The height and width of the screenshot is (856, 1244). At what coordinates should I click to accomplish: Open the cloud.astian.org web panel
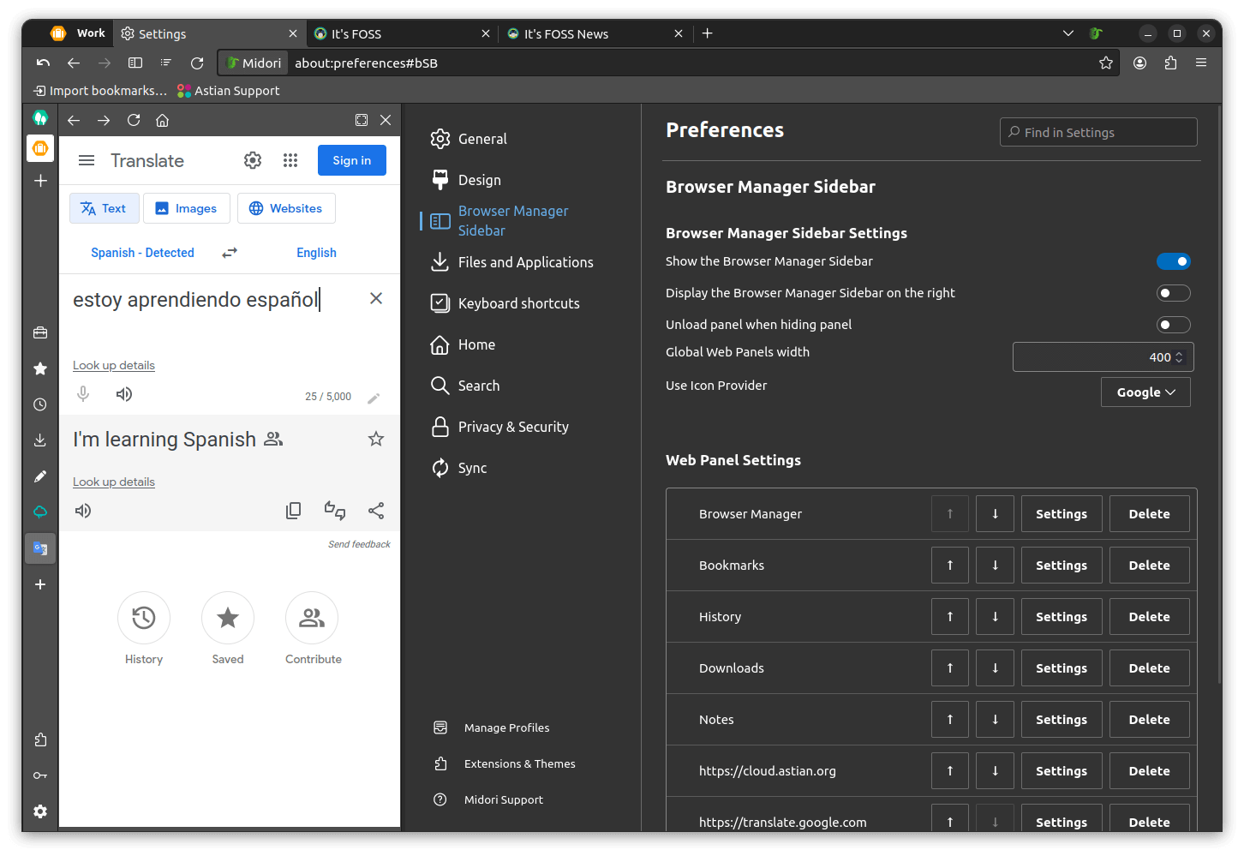(x=40, y=512)
